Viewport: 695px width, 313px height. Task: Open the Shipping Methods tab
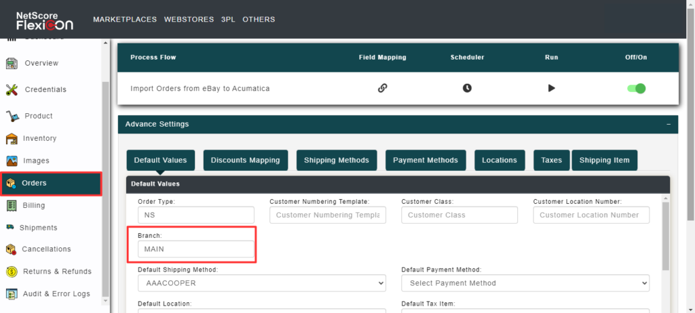pyautogui.click(x=336, y=161)
